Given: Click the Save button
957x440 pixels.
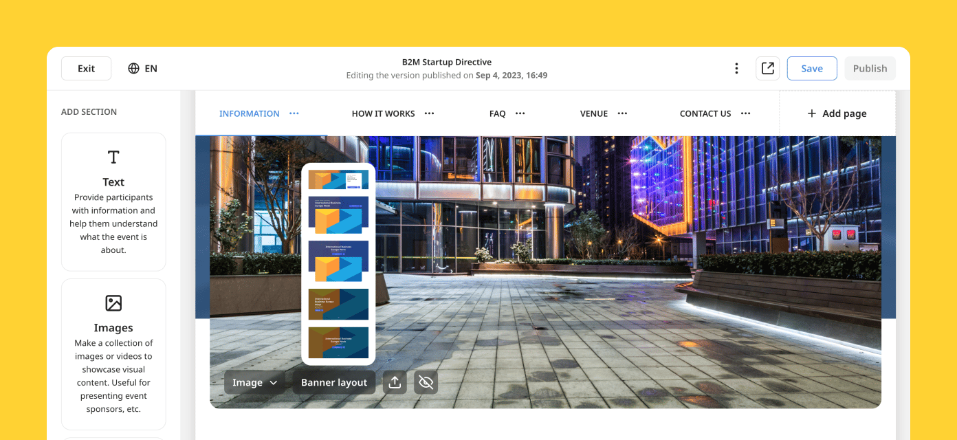Looking at the screenshot, I should (812, 69).
